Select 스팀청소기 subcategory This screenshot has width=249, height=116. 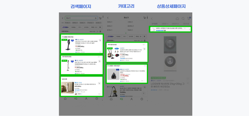tap(130, 22)
